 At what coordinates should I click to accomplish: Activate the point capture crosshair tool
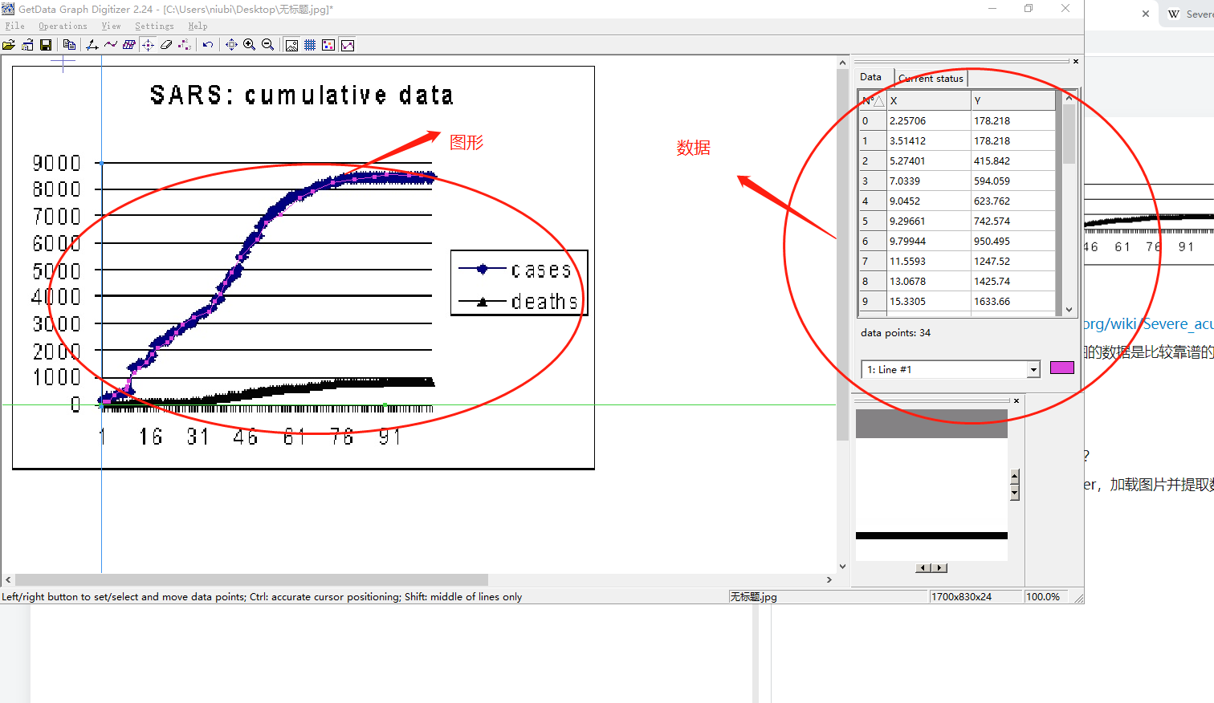148,45
